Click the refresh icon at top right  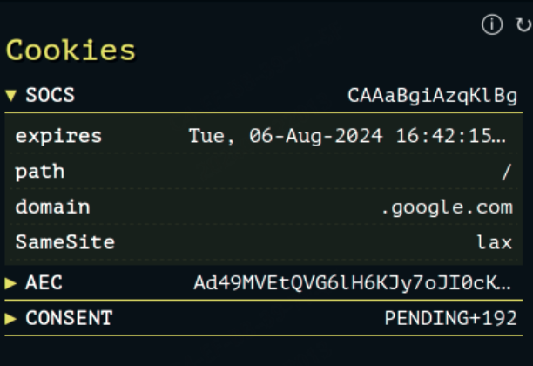coord(523,24)
